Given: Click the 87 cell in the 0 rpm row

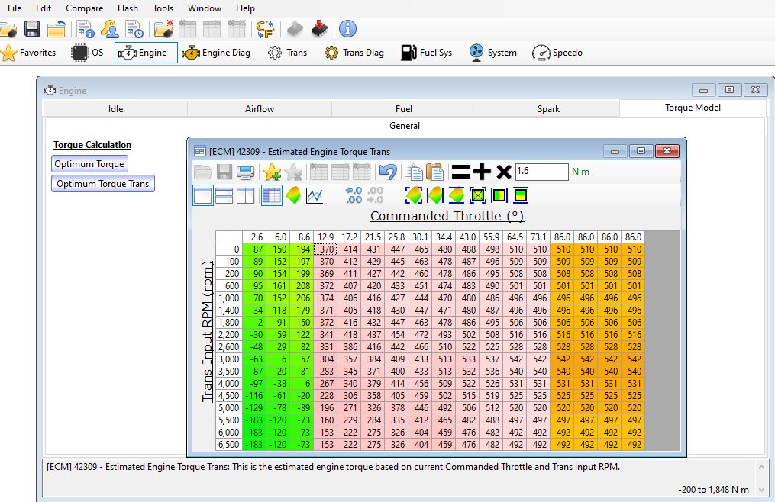Looking at the screenshot, I should pos(254,249).
